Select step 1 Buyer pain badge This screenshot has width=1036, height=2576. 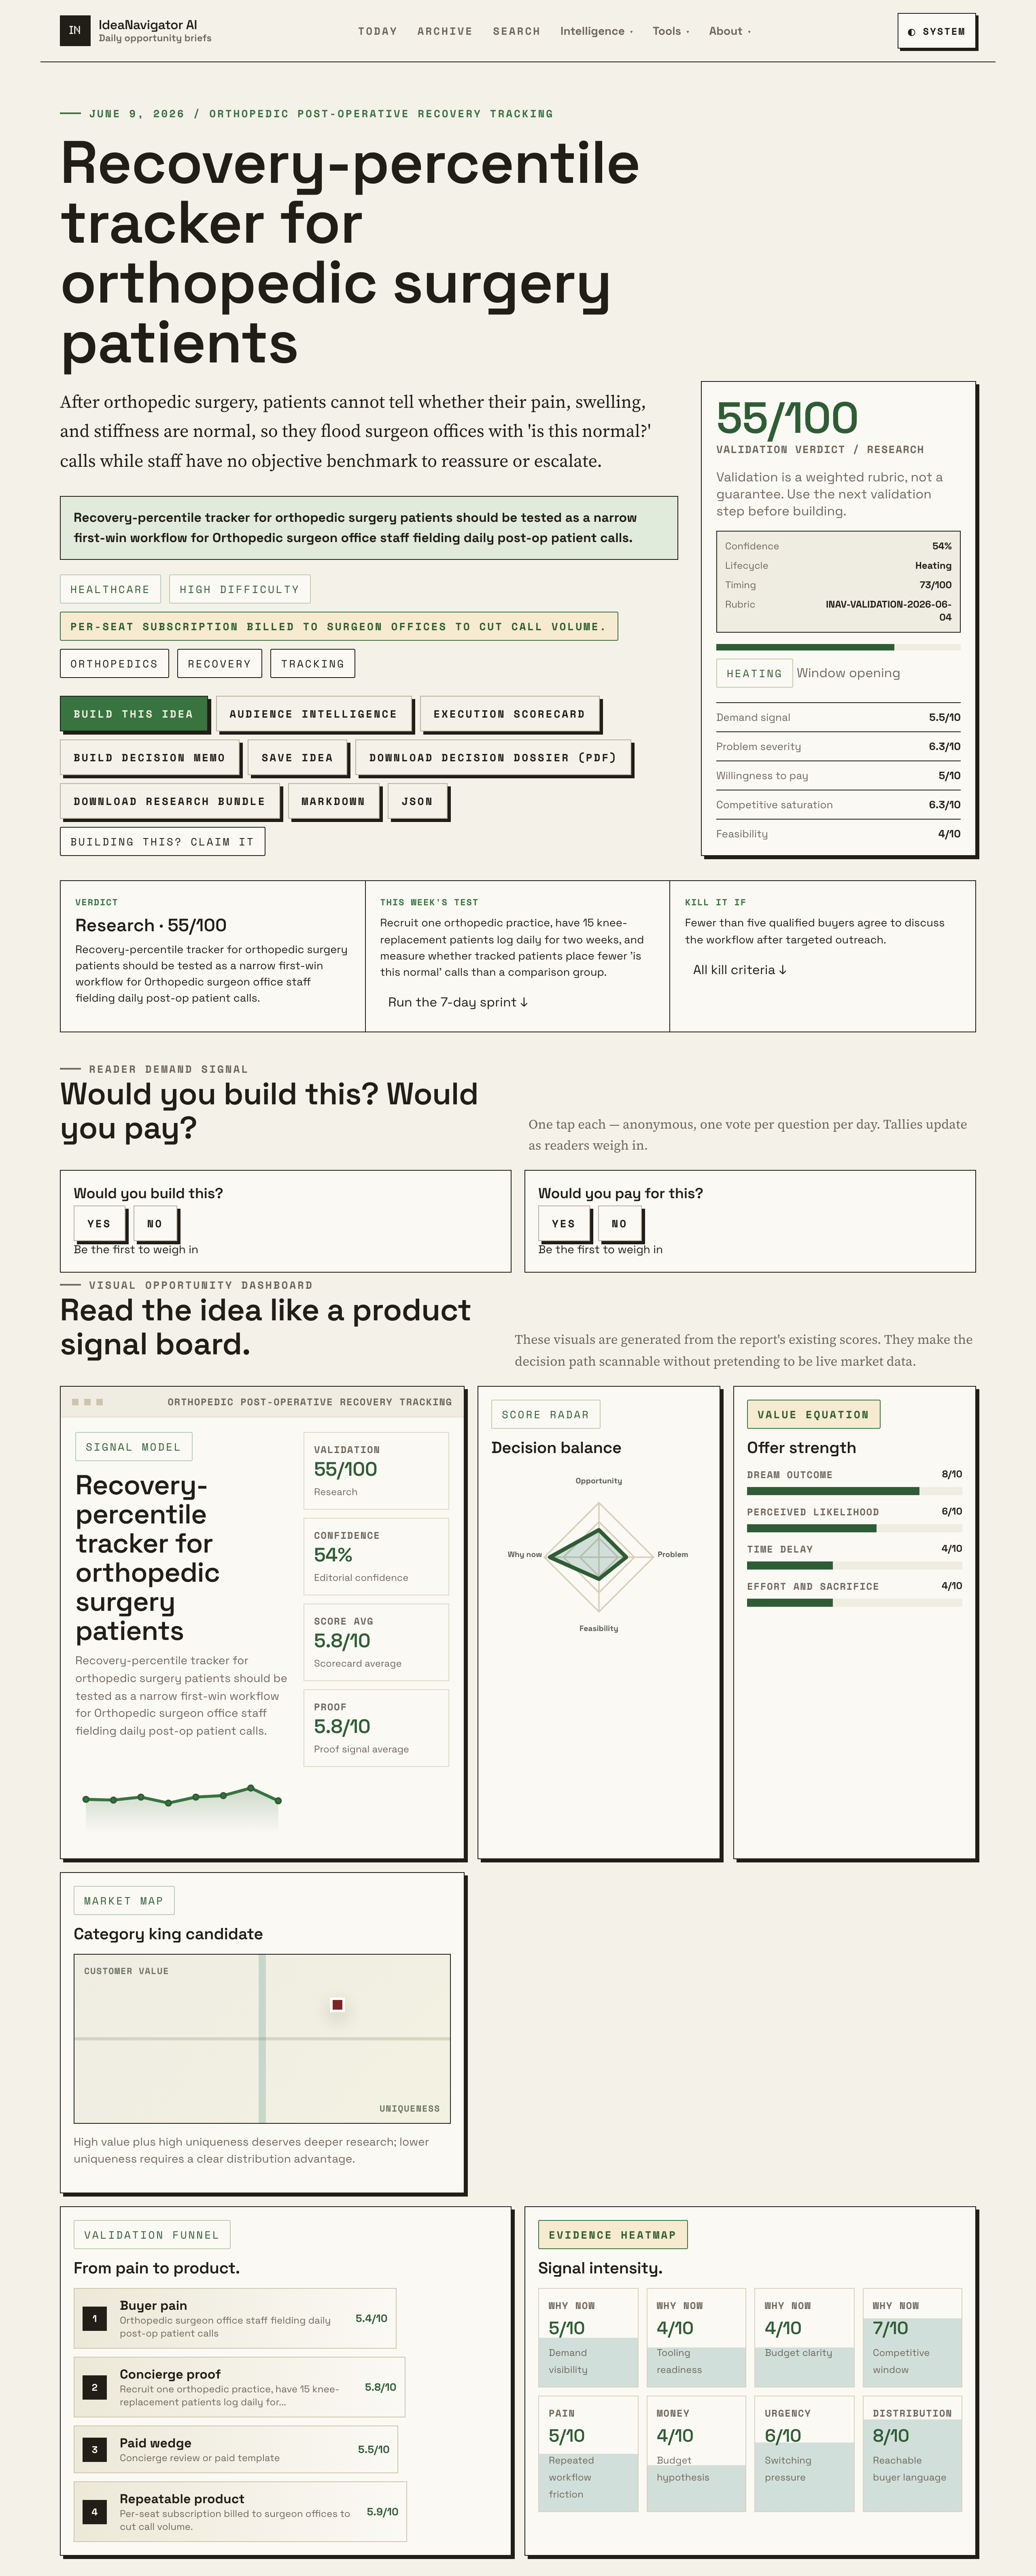tap(95, 2318)
